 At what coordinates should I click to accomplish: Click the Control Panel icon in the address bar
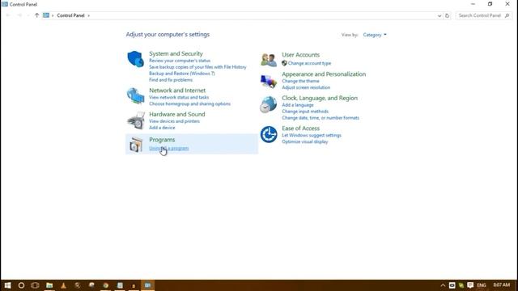[46, 15]
